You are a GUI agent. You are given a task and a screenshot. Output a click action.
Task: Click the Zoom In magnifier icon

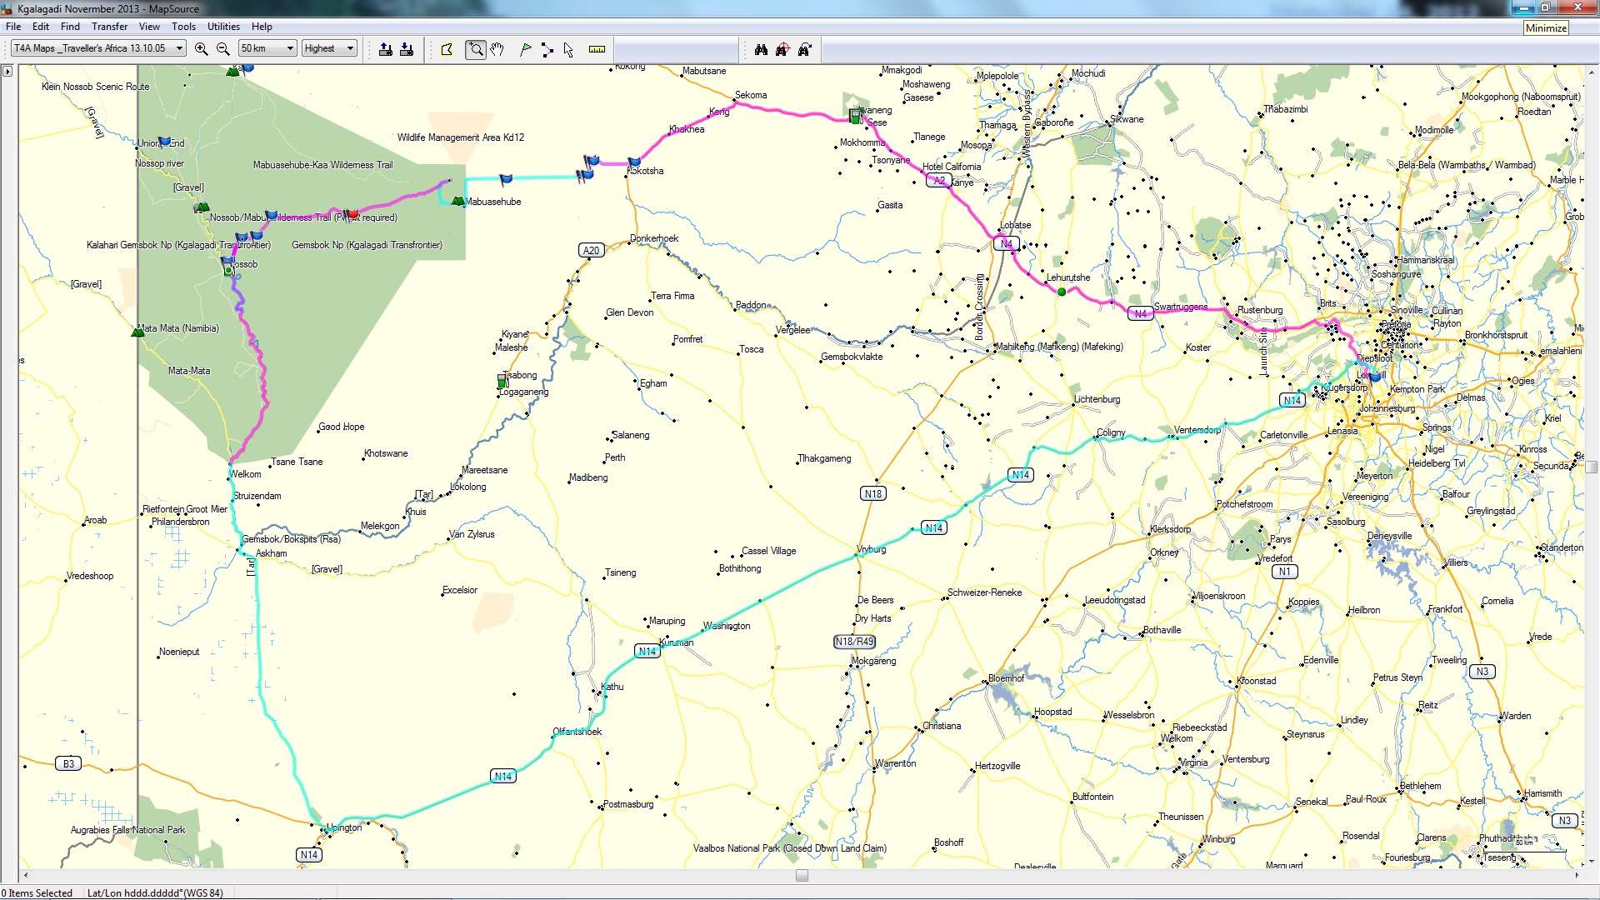(201, 49)
